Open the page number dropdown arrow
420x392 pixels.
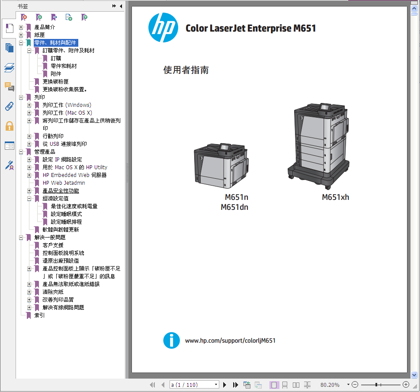coord(216,385)
